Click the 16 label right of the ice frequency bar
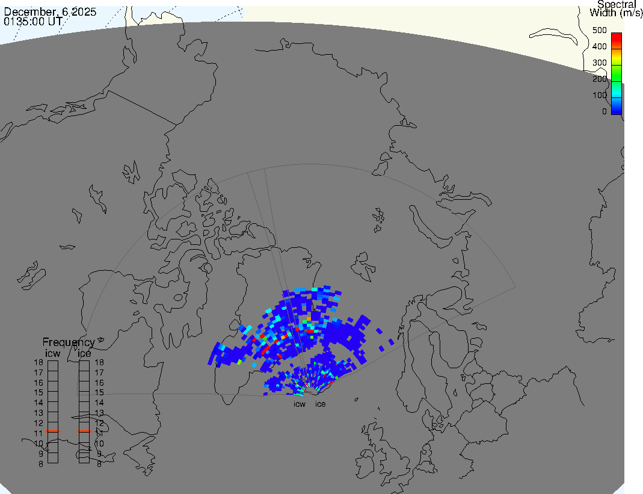Screen dimensions: 643x494 pos(99,383)
